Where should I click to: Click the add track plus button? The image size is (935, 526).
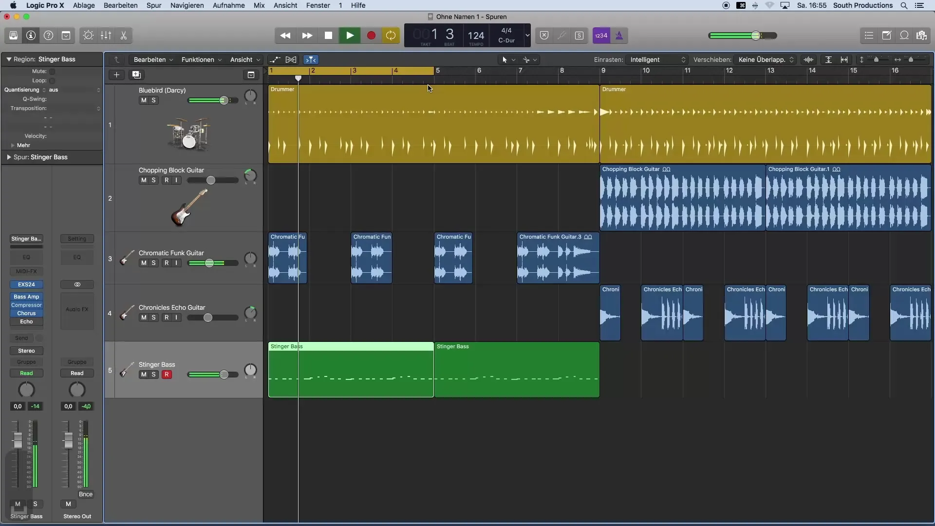tap(116, 75)
